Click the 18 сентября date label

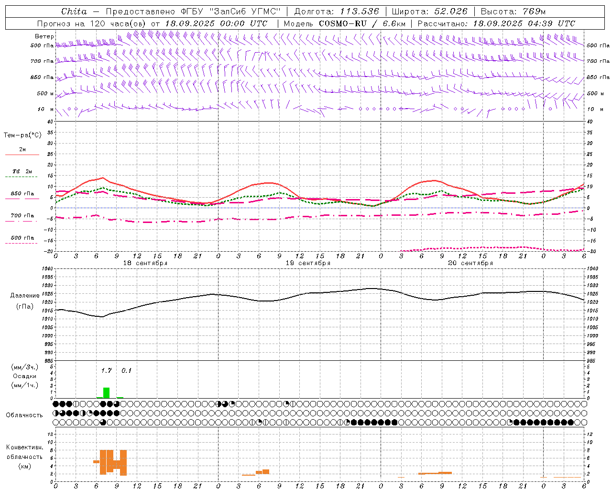click(145, 263)
